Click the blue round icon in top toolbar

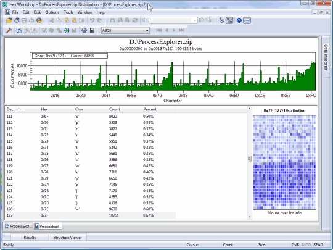pyautogui.click(x=239, y=20)
